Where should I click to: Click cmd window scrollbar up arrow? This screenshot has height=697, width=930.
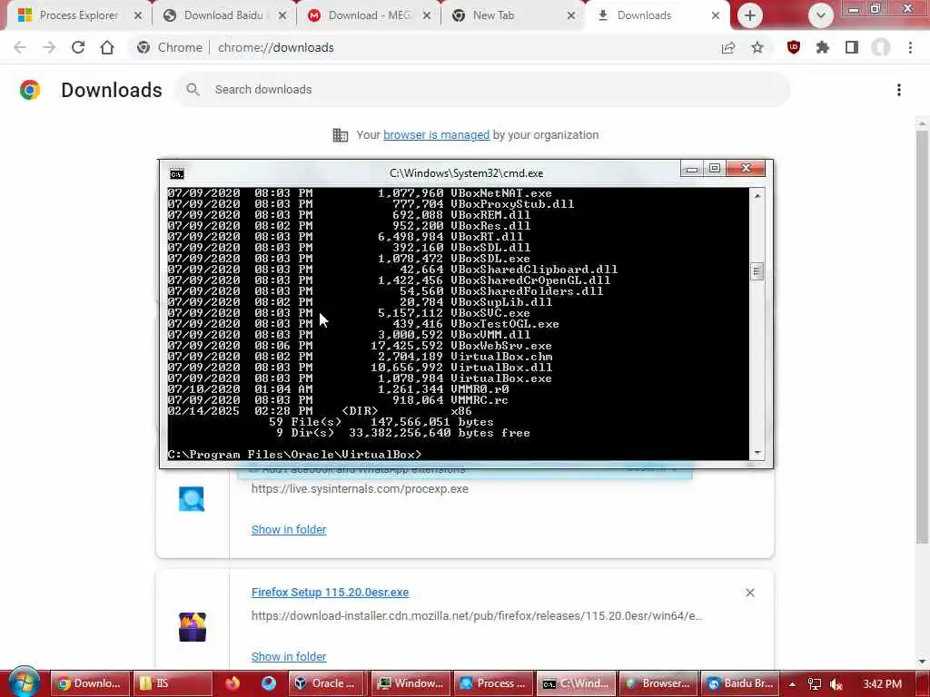coord(757,196)
